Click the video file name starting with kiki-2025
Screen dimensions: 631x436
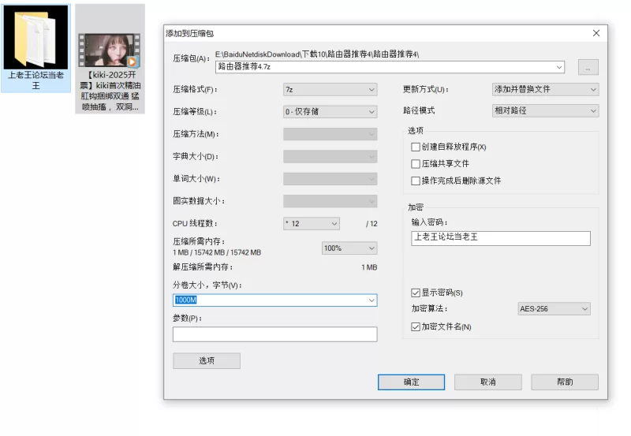tap(110, 91)
